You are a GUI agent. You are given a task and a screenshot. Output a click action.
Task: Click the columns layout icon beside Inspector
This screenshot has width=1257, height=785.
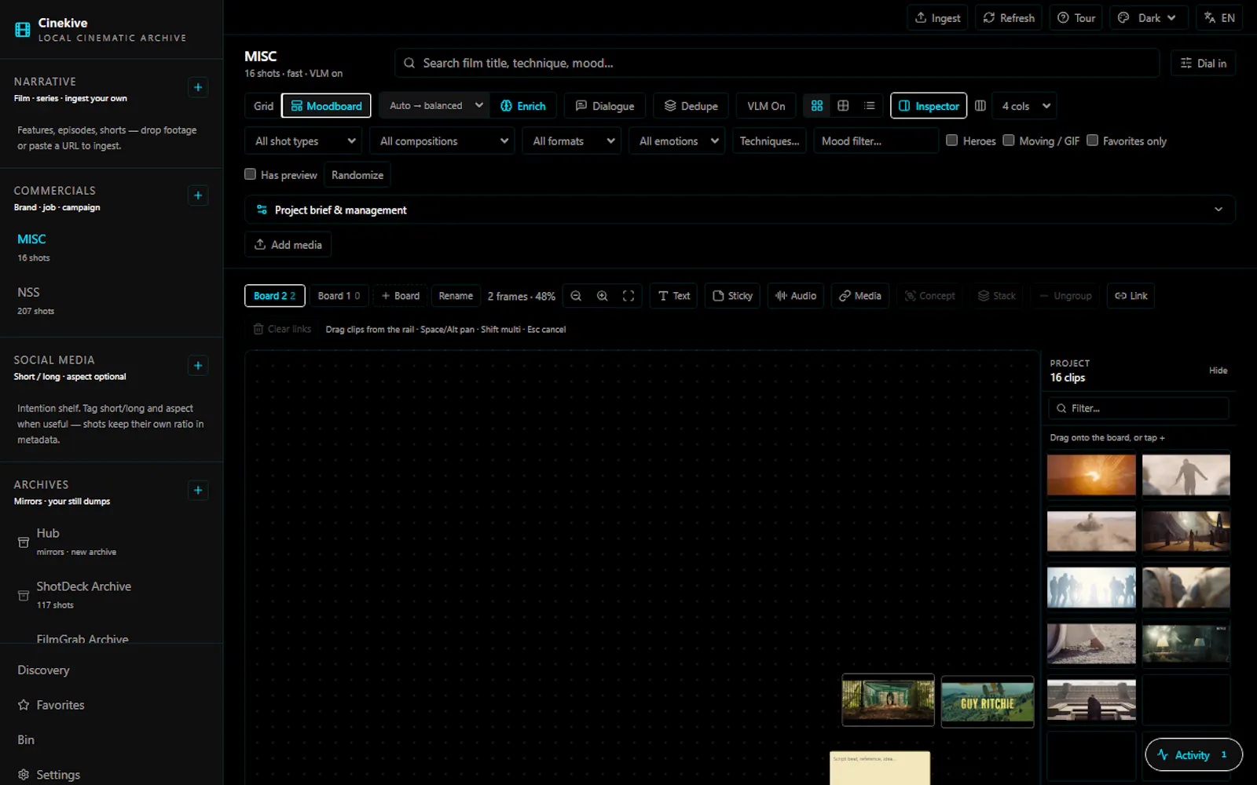click(x=980, y=106)
